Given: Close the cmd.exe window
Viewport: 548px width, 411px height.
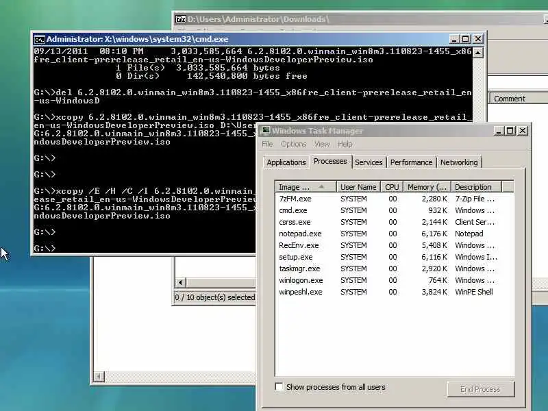Looking at the screenshot, I should [x=477, y=39].
